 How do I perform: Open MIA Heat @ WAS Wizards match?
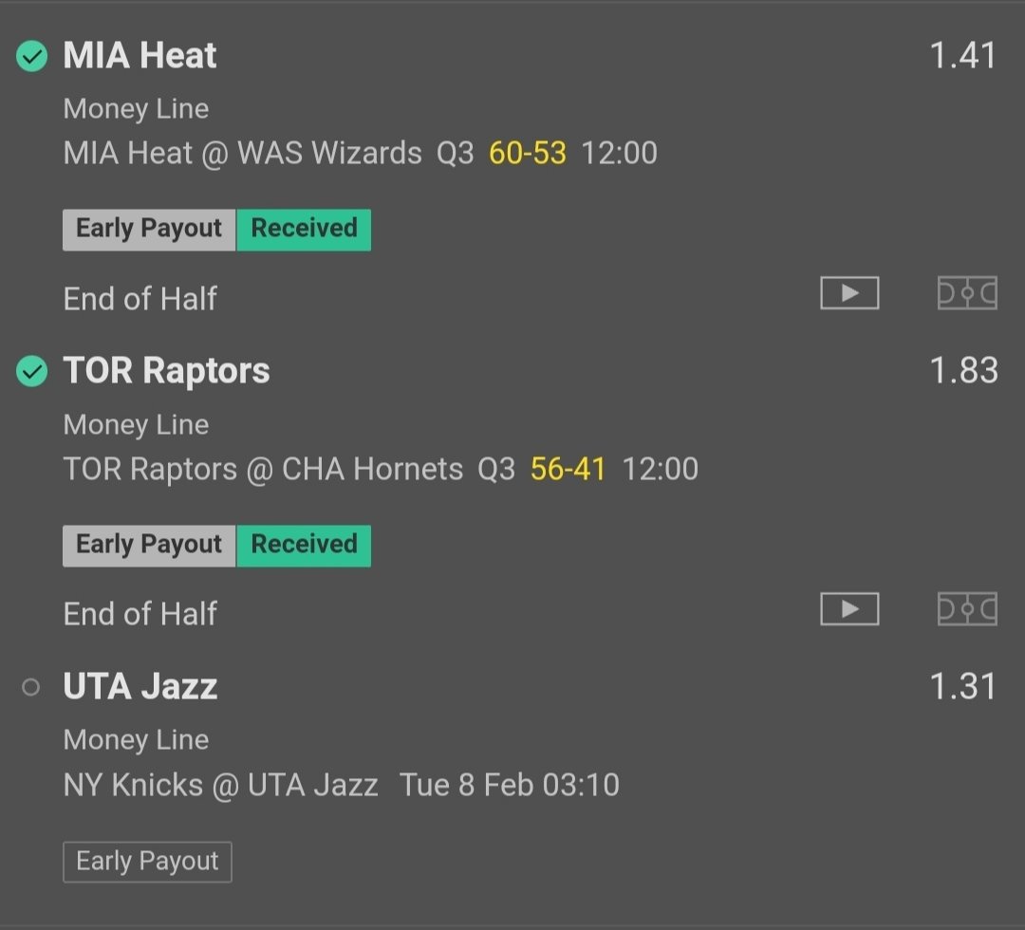(x=242, y=154)
